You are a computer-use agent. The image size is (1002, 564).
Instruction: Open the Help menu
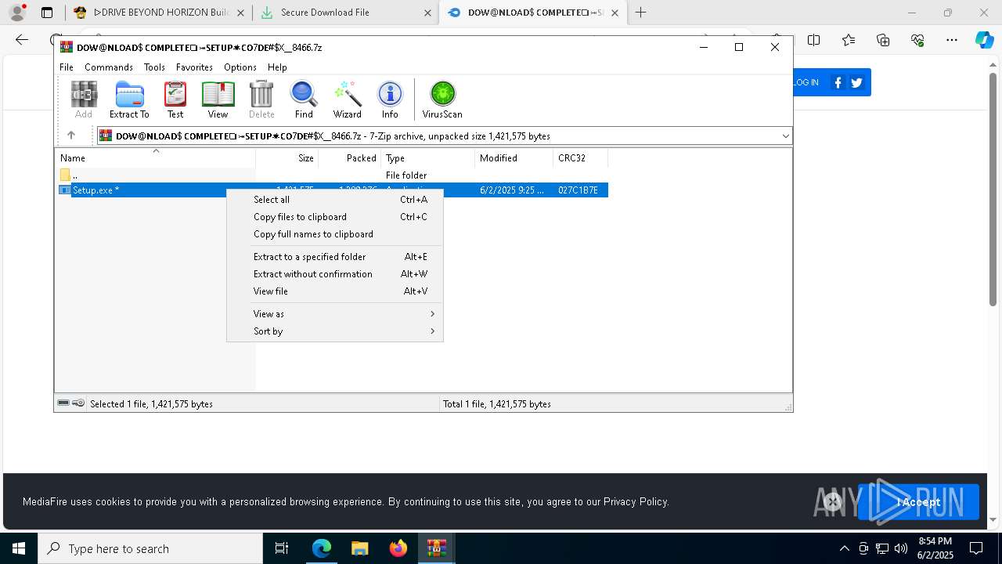point(277,67)
